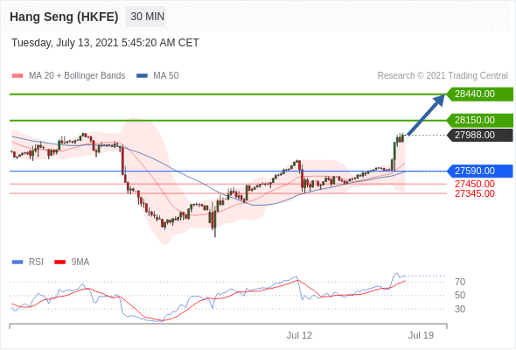Select the 28440.00 green target label
This screenshot has height=350, width=516.
pyautogui.click(x=480, y=94)
